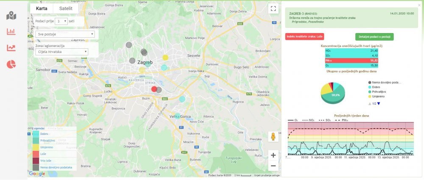
Task: Click 'Posljednjih tjedan dana' chart title
Action: tap(351, 115)
